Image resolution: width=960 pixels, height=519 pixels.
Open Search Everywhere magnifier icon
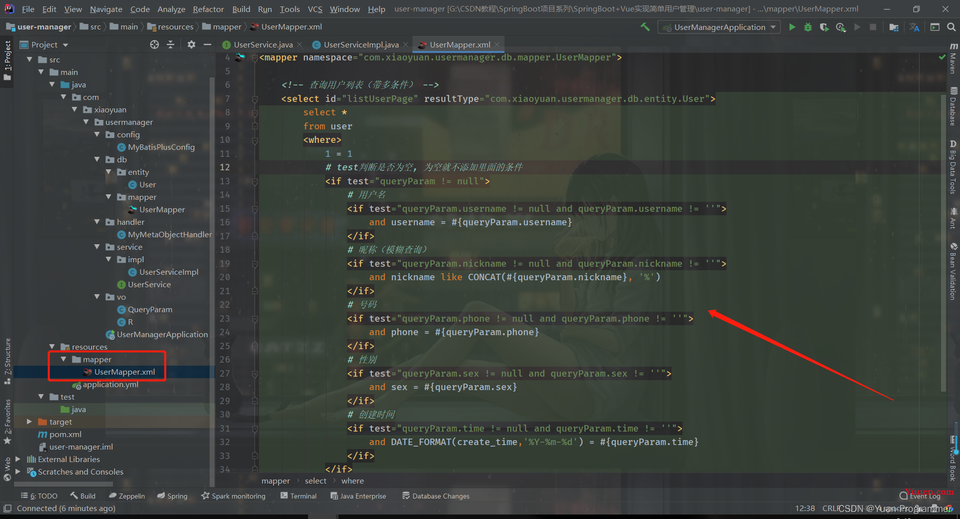click(951, 27)
